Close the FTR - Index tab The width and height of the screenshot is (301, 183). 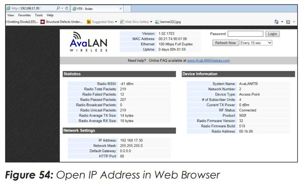click(x=120, y=8)
